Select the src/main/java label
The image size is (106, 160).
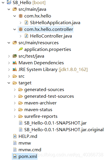click(32, 9)
